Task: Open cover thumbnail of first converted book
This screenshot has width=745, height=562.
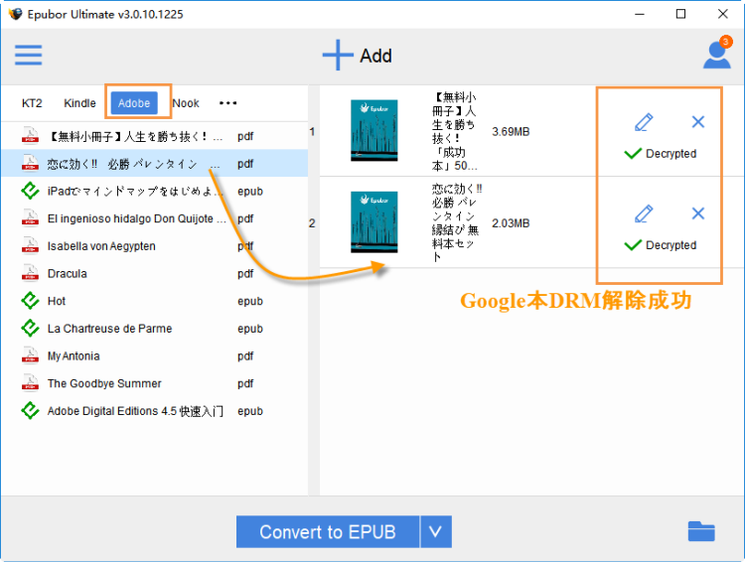Action: (373, 130)
